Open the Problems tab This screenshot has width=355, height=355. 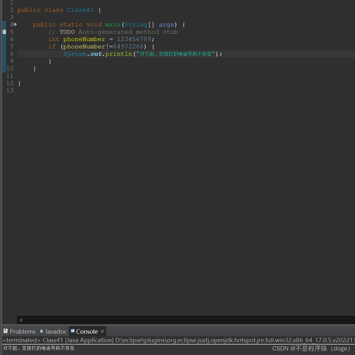(20, 331)
